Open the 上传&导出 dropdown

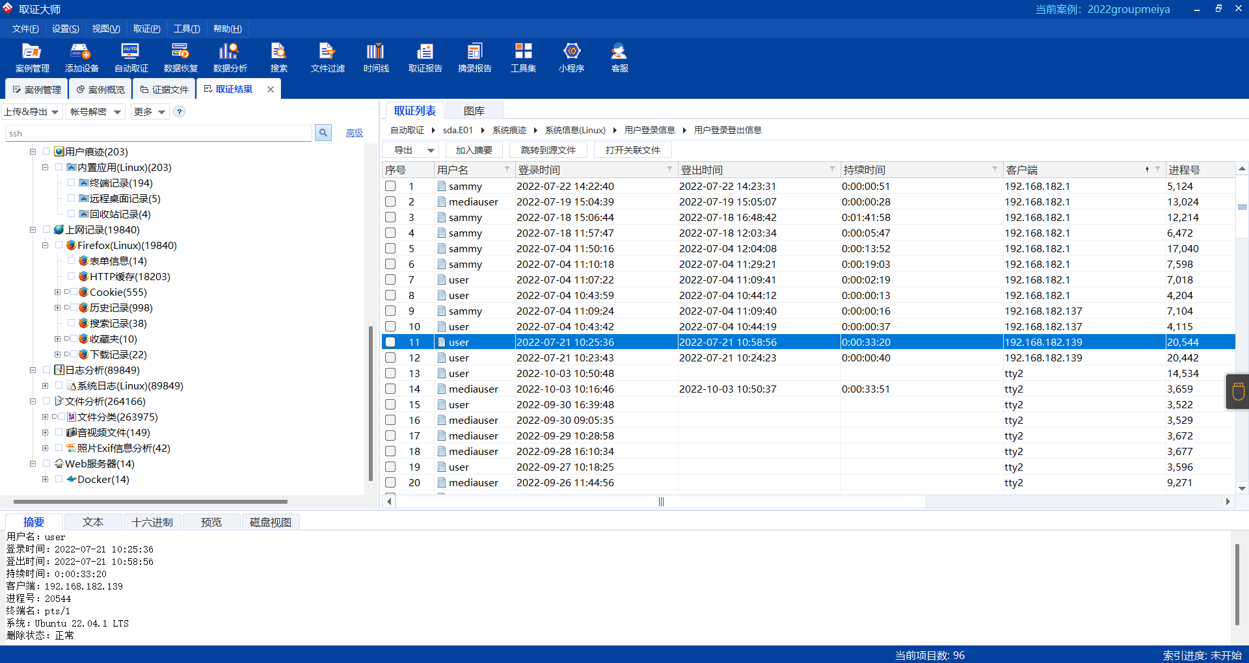pyautogui.click(x=32, y=112)
